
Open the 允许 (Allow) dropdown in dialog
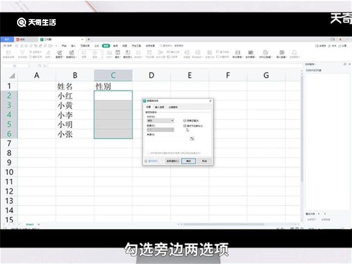click(160, 121)
